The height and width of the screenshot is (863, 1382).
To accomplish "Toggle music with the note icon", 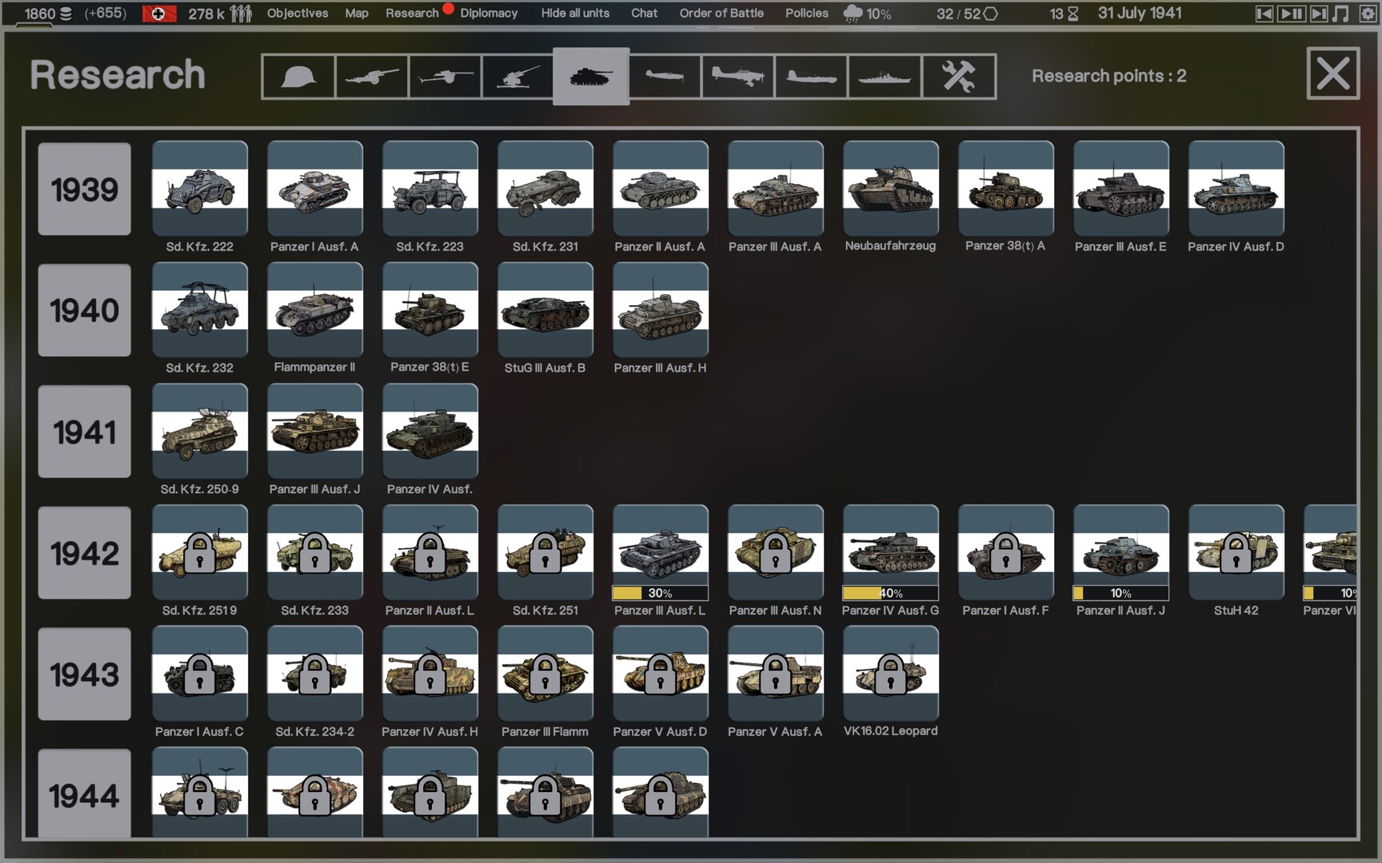I will pos(1341,14).
